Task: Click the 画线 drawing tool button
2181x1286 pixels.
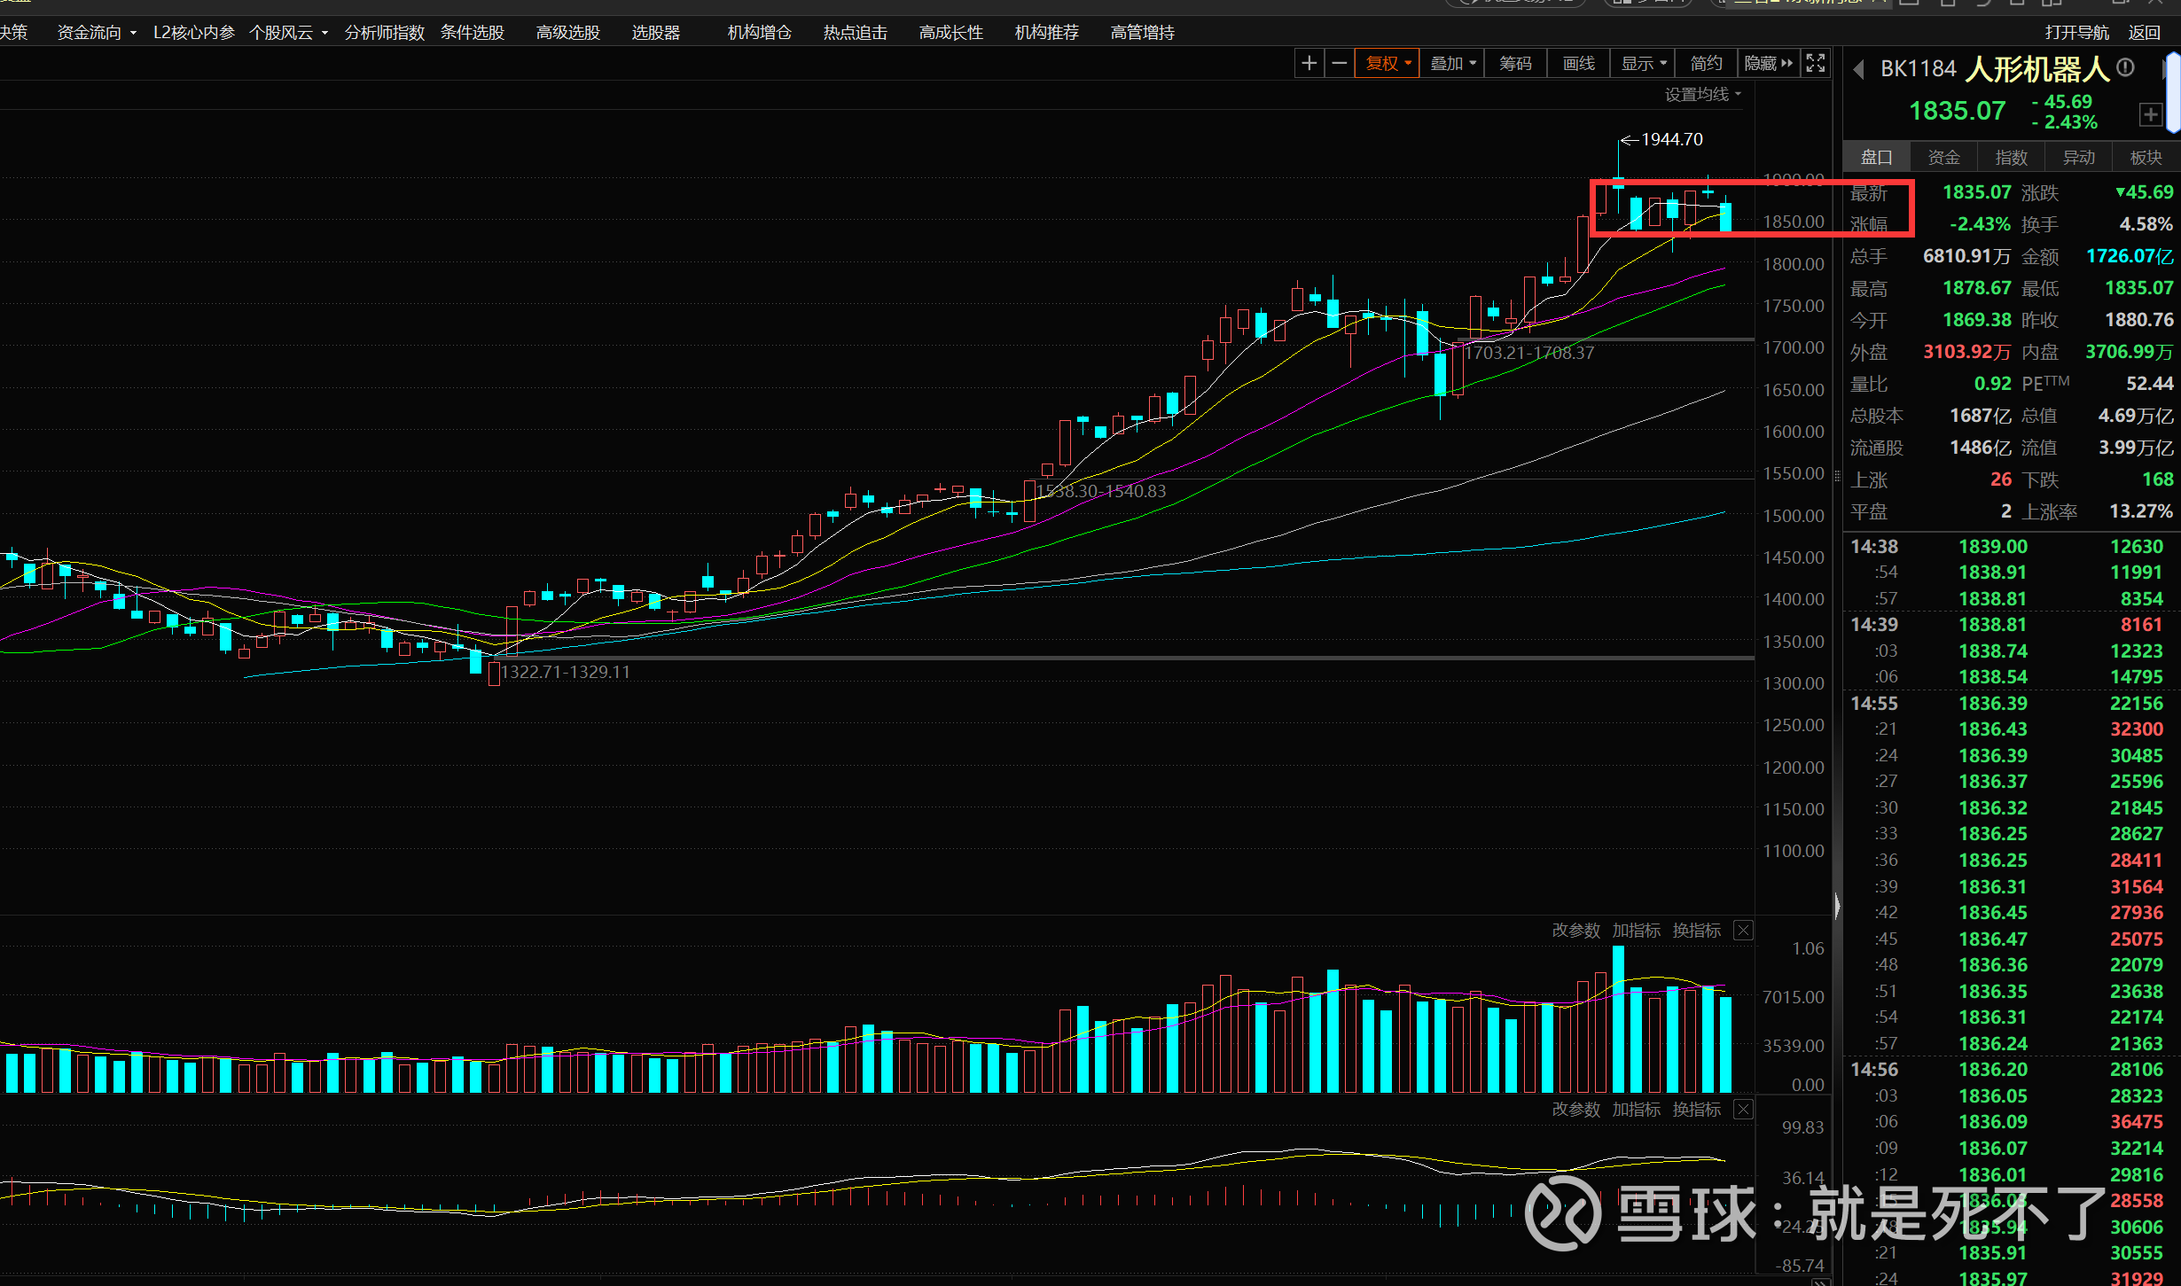Action: (x=1578, y=64)
